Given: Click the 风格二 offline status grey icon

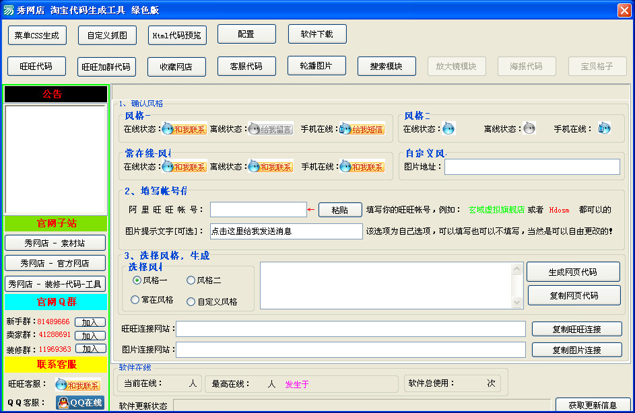Looking at the screenshot, I should 529,128.
